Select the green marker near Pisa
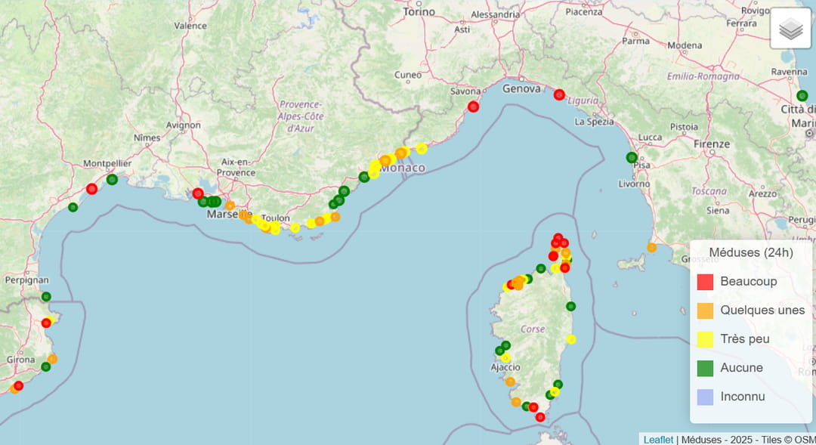 (631, 157)
